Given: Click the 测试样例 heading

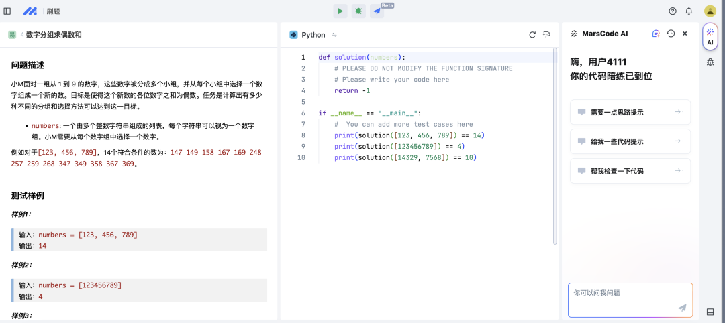Looking at the screenshot, I should click(x=28, y=196).
